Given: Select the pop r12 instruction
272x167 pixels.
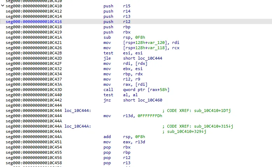Looking at the screenshot, I should 117,158.
